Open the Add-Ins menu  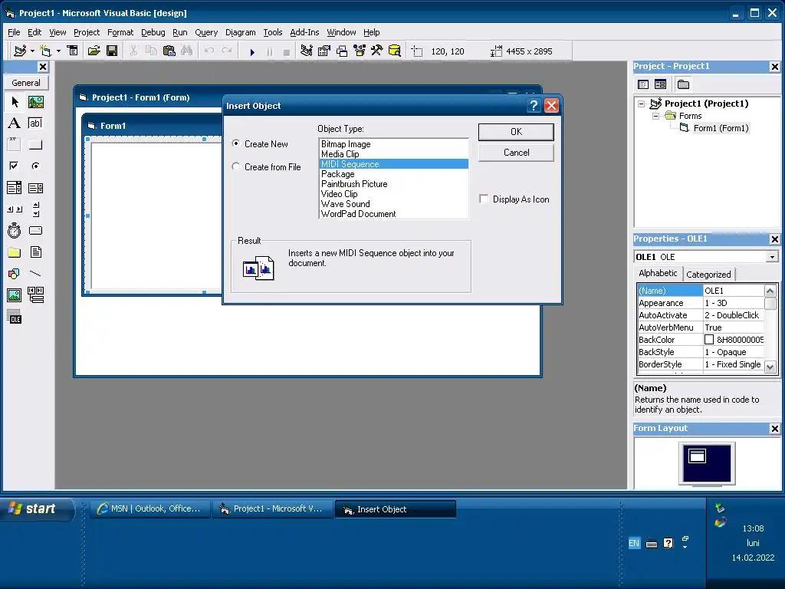coord(304,32)
